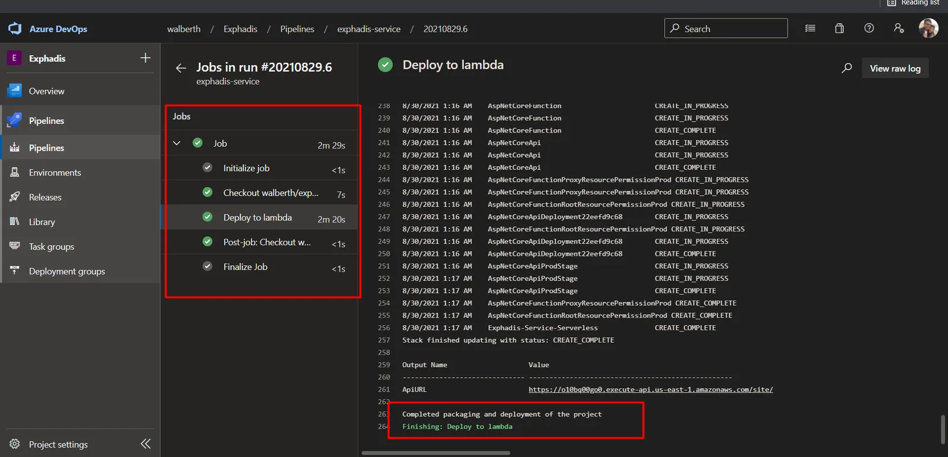
Task: Click Environments sidebar icon
Action: point(15,172)
